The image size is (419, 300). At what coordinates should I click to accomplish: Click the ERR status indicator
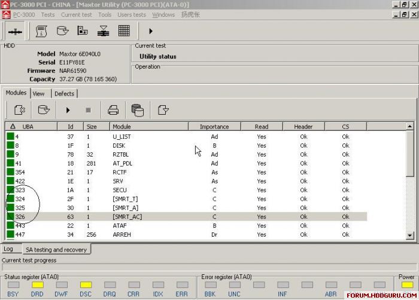[x=182, y=285]
